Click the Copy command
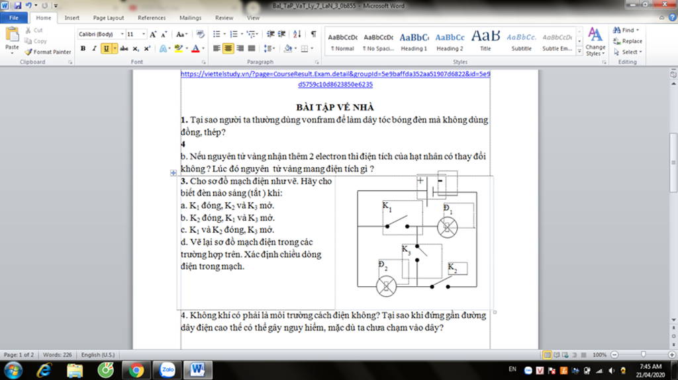 click(x=36, y=41)
